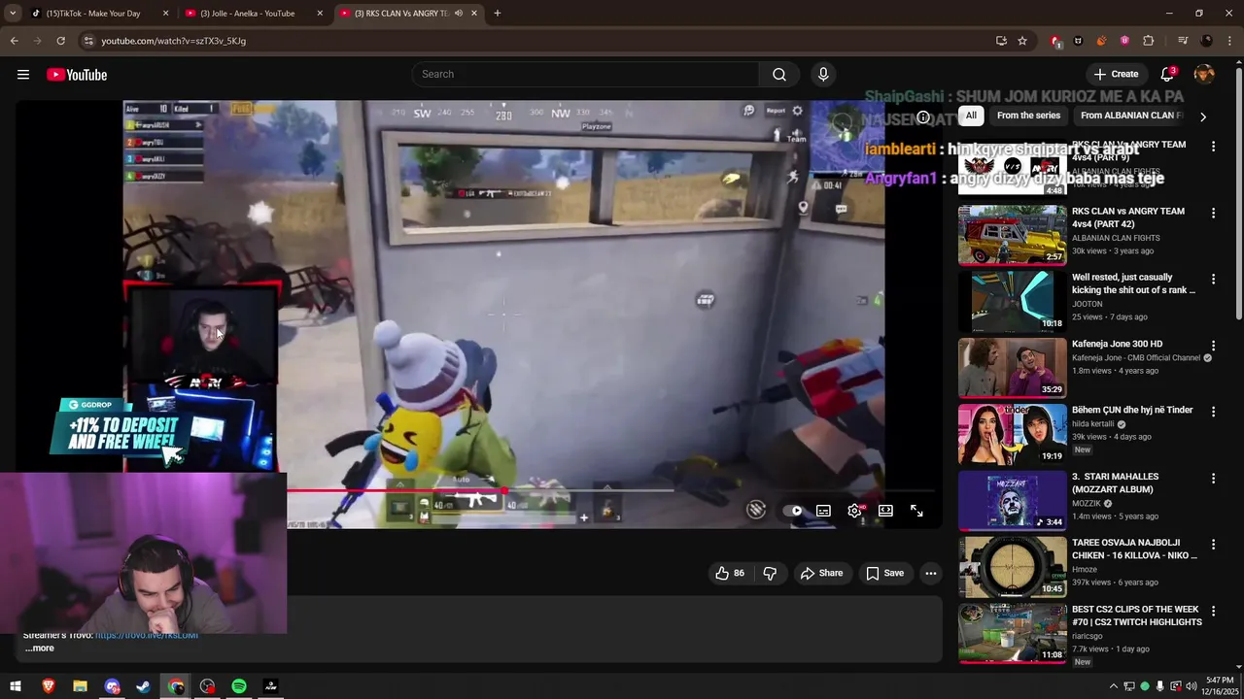This screenshot has width=1244, height=699.
Task: Open Brave browser from the taskbar
Action: pyautogui.click(x=49, y=686)
